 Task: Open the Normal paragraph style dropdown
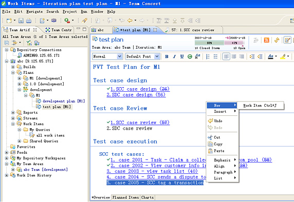pyautogui.click(x=107, y=56)
